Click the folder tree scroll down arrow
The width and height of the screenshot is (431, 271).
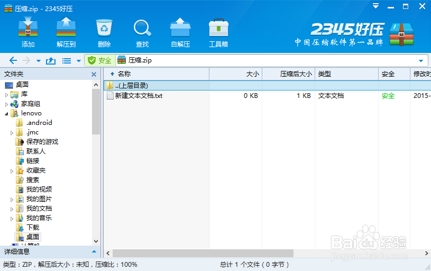pos(96,241)
